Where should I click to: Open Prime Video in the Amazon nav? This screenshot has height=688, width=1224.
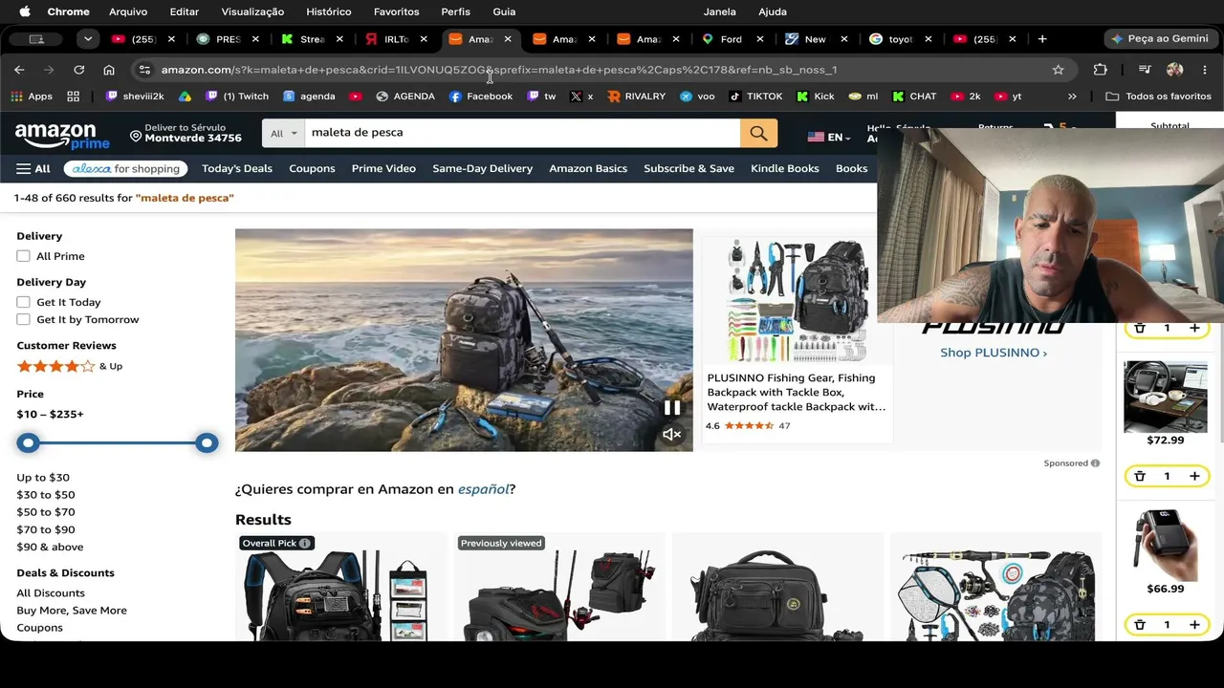(383, 169)
